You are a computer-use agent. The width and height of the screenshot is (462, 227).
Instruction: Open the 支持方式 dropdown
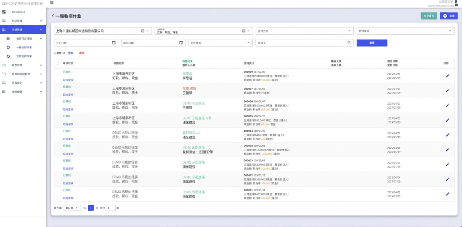(x=304, y=31)
